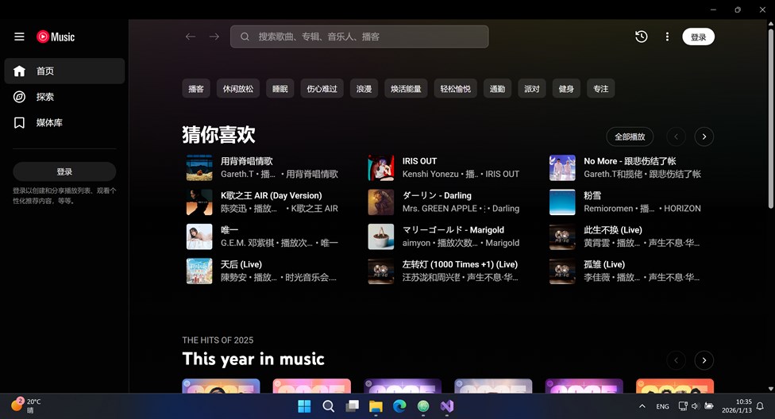775x419 pixels.
Task: Open the three-dot settings menu
Action: (x=667, y=37)
